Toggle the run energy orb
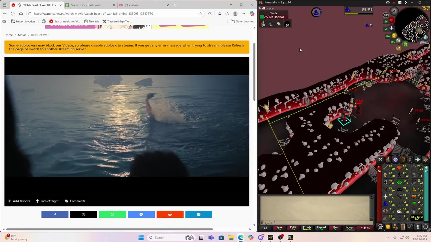This screenshot has height=242, width=431. [392, 35]
